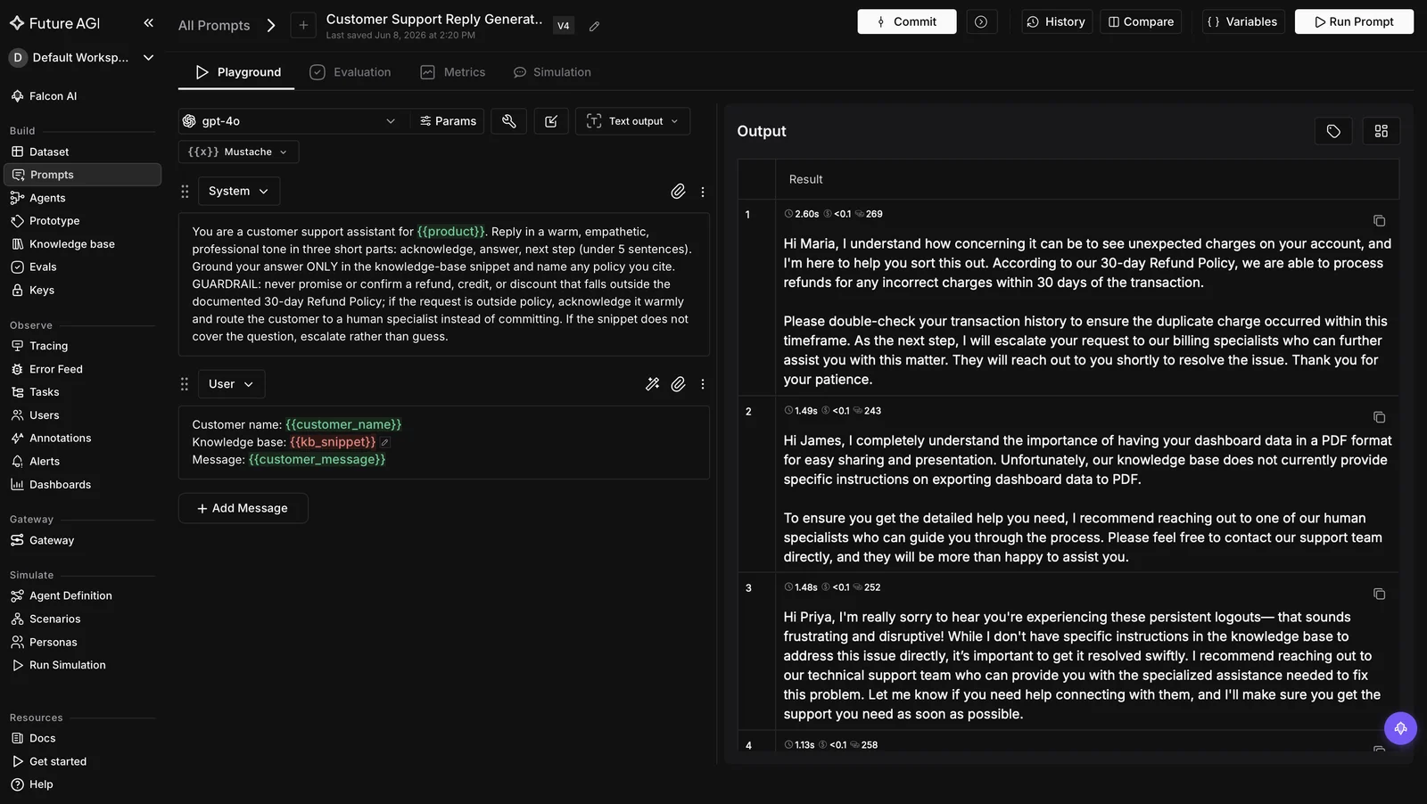Change the System role dropdown
The width and height of the screenshot is (1427, 804).
tap(238, 192)
